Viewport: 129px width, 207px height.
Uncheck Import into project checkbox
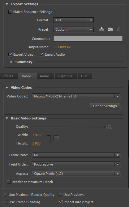click(60, 202)
